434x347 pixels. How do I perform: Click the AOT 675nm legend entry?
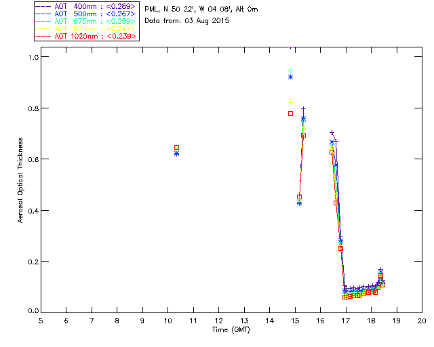86,21
